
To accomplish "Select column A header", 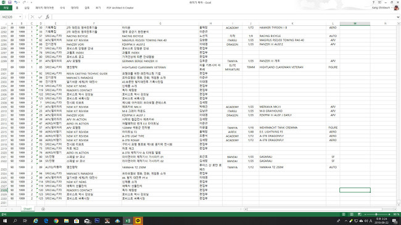I will pyautogui.click(x=12, y=23).
